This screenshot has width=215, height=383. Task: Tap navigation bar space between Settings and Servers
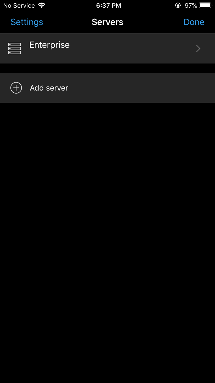click(x=67, y=22)
